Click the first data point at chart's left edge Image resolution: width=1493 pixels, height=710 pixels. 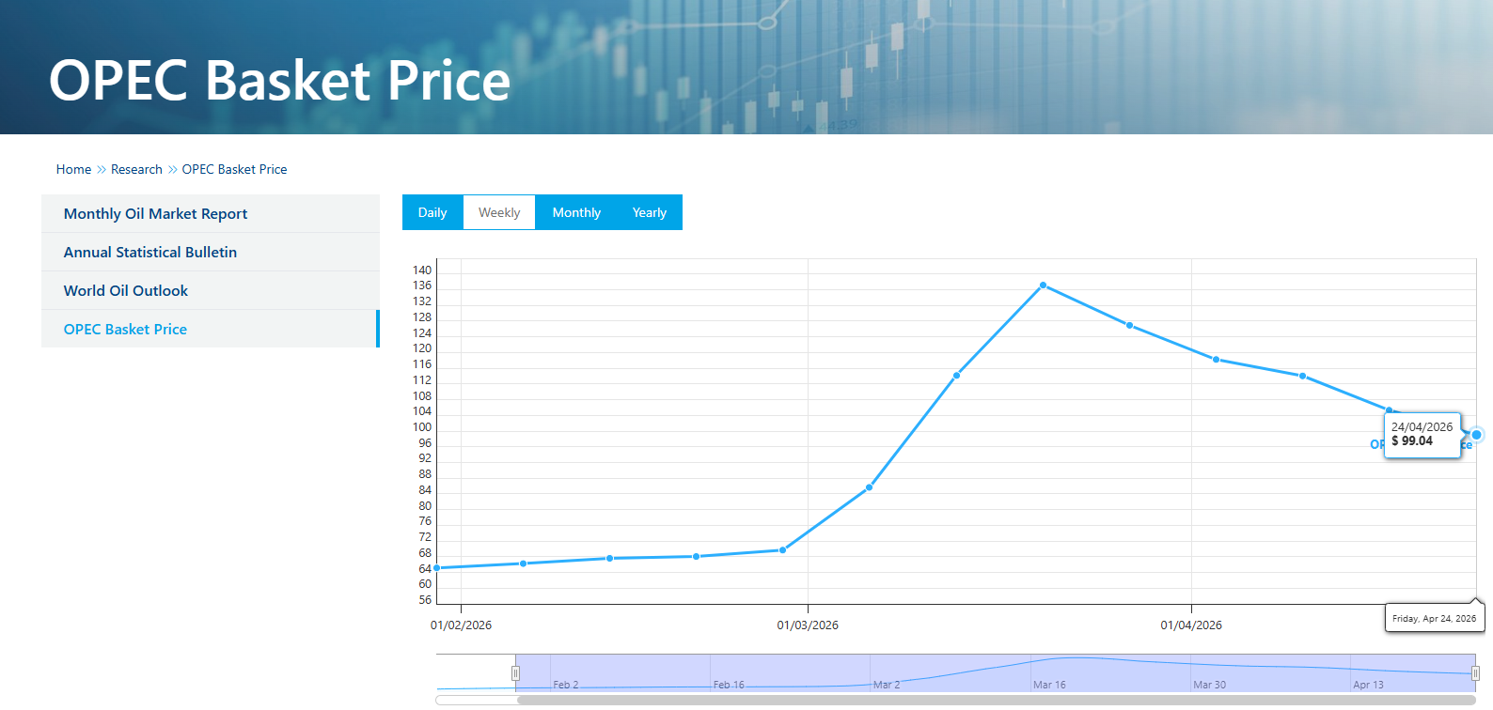pyautogui.click(x=437, y=568)
